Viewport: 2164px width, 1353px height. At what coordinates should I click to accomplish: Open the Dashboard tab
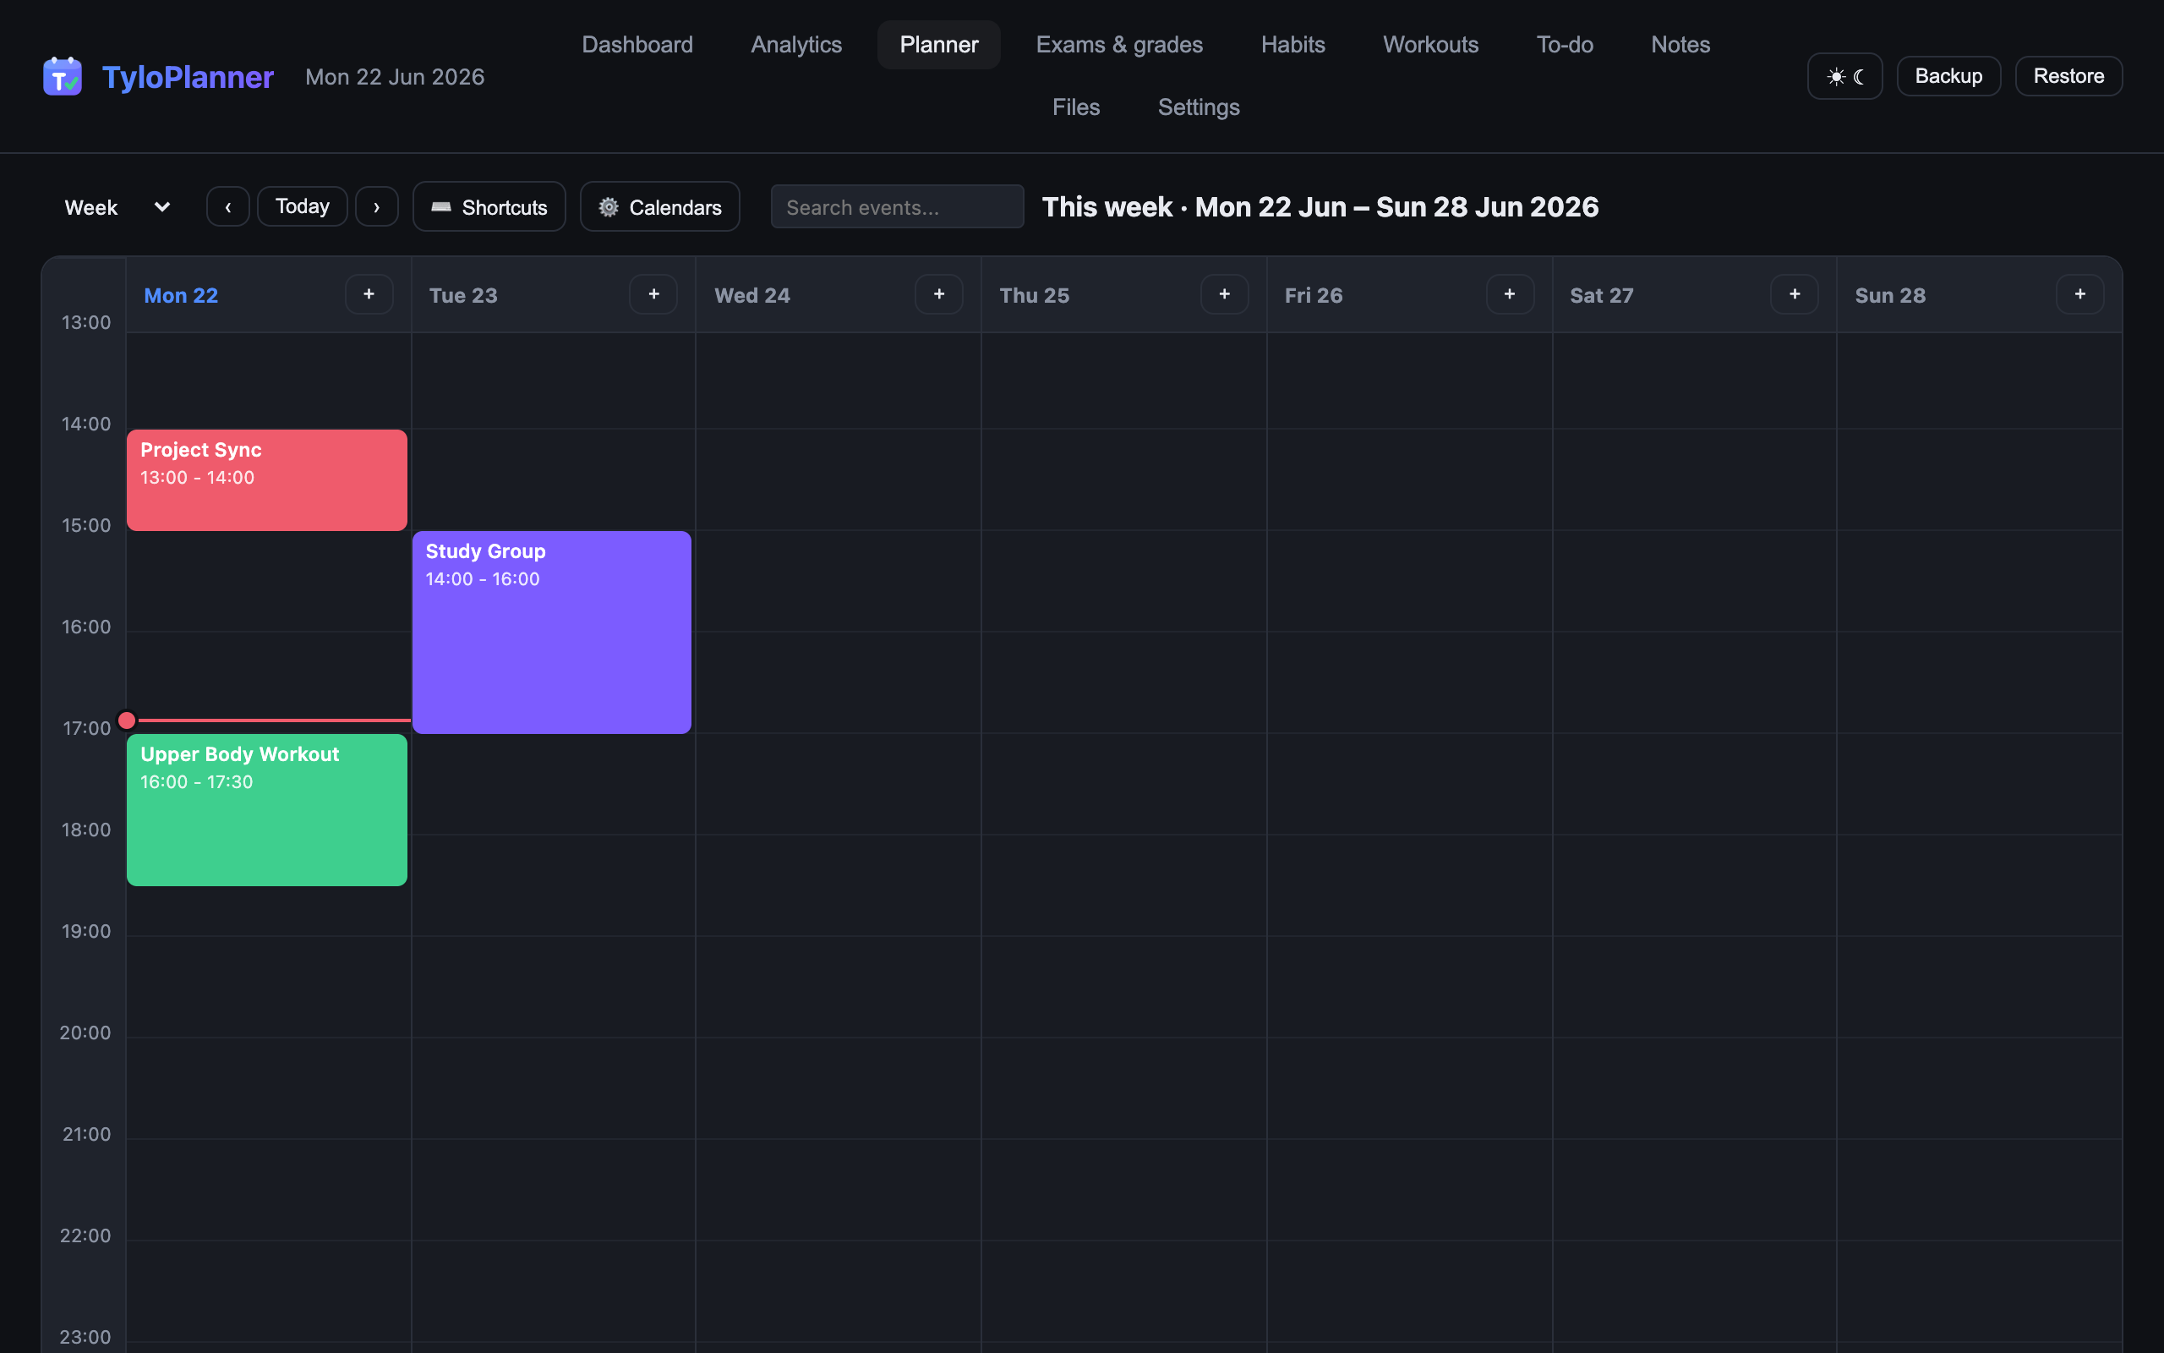[637, 45]
